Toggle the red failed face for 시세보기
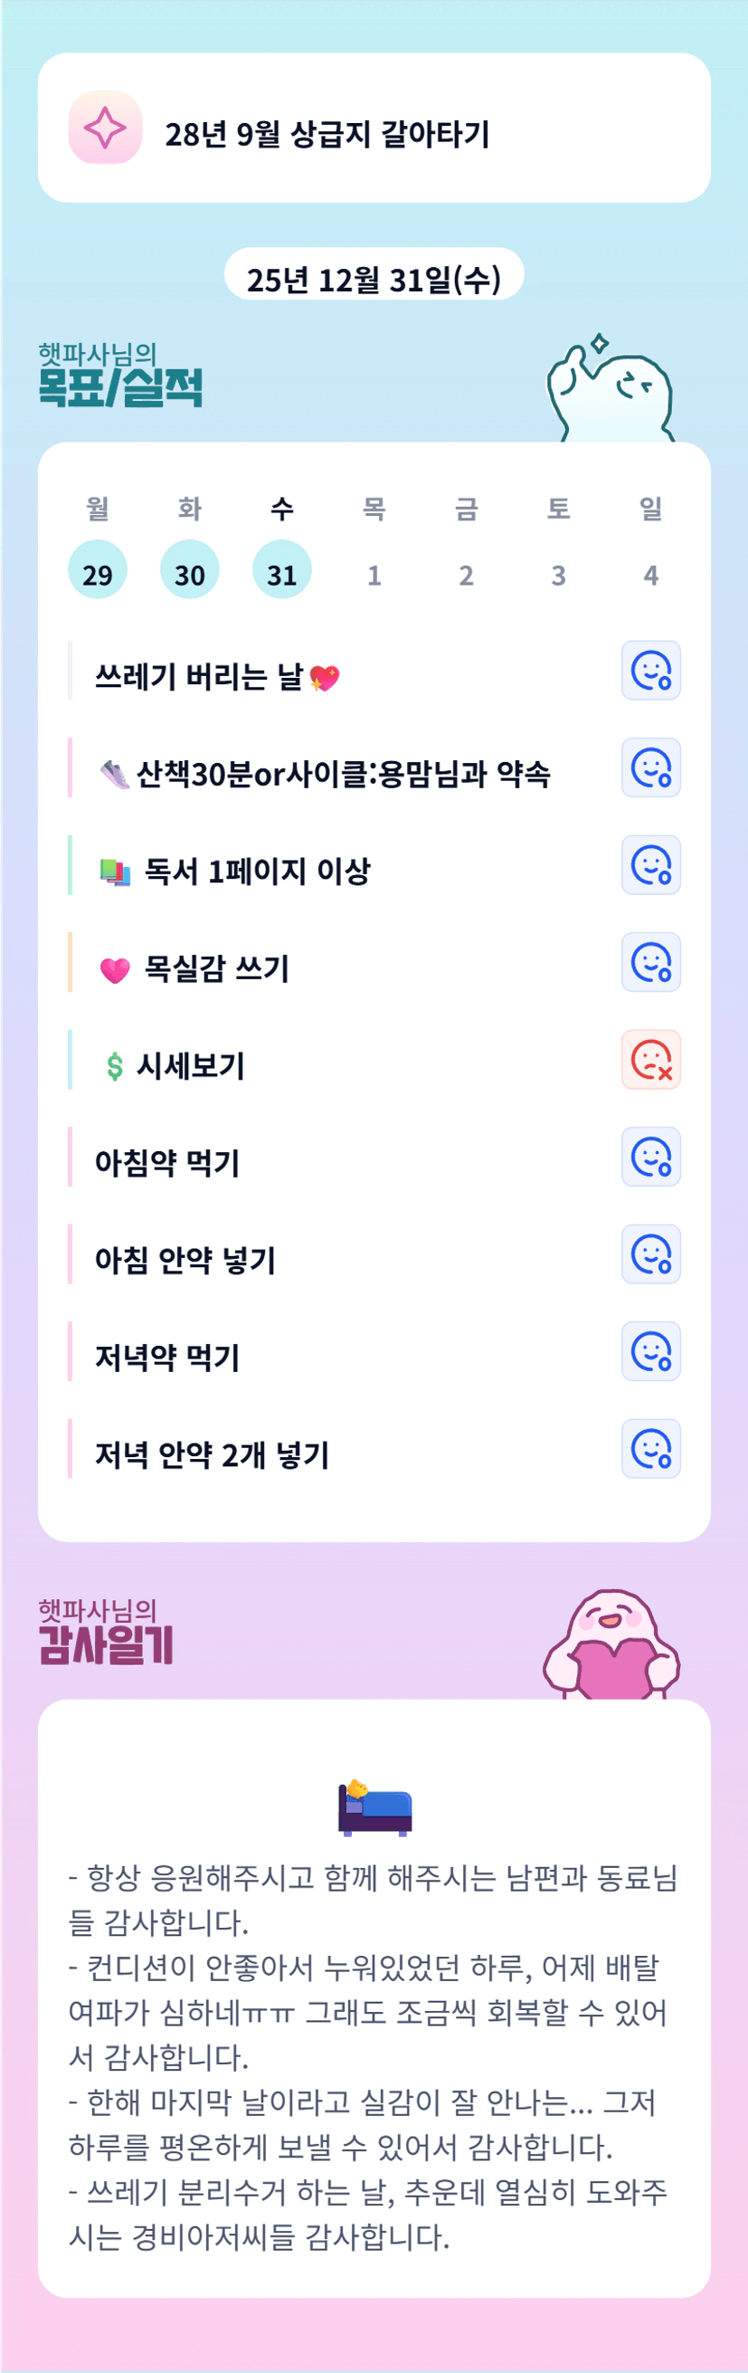Screen dimensions: 748x2373 [x=650, y=1060]
